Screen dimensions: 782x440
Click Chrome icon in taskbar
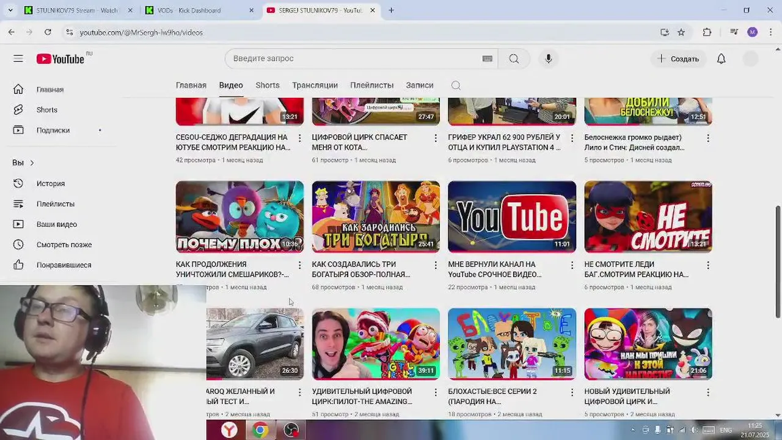coord(260,430)
